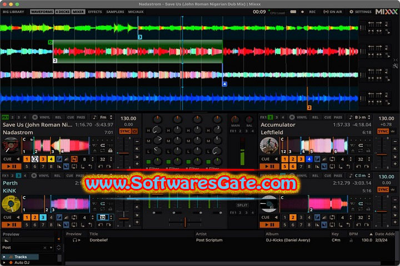Viewport: 400px width, 266px height.
Task: Play or pause the Save Us deck
Action: pyautogui.click(x=11, y=166)
